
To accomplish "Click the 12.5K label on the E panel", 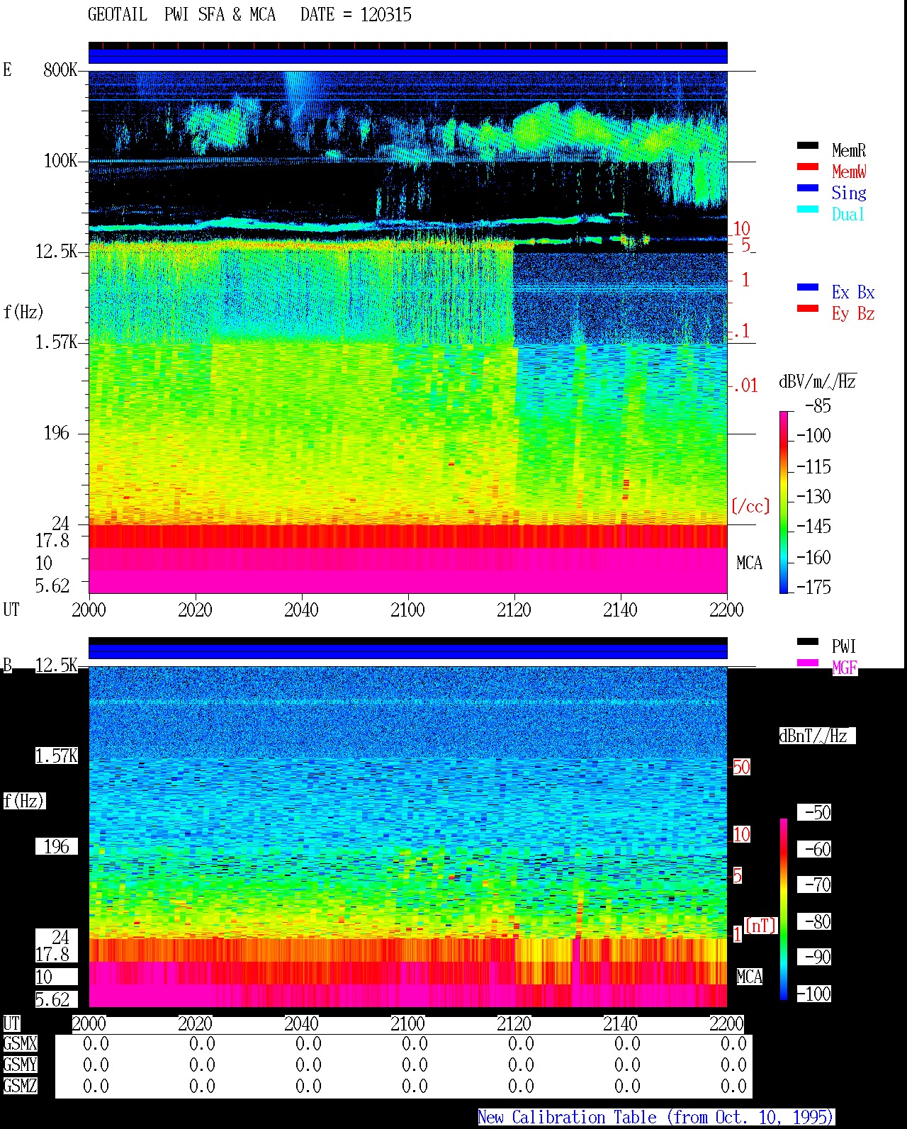I will click(56, 251).
